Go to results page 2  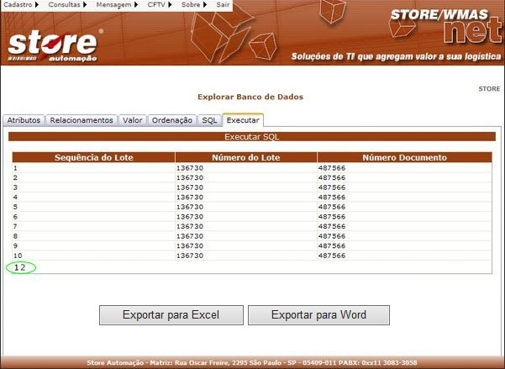24,267
